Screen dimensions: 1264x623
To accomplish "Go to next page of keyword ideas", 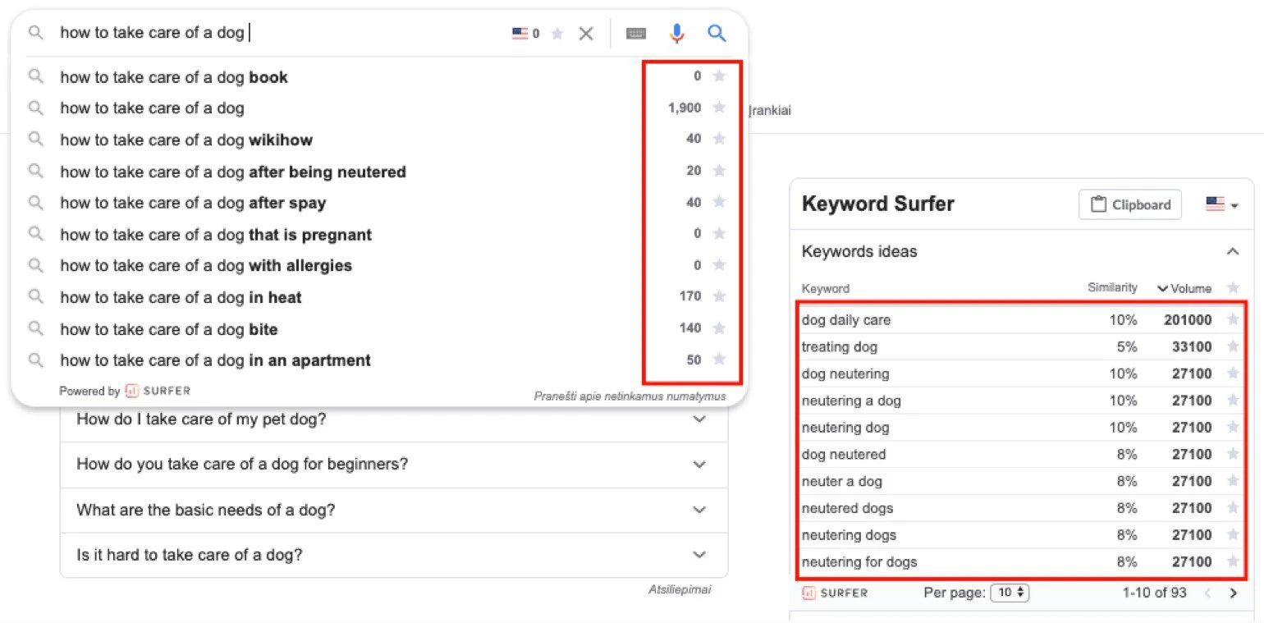I will pos(1233,593).
